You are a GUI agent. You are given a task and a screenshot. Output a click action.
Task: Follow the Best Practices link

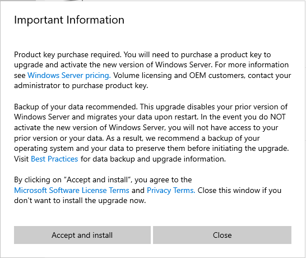pyautogui.click(x=54, y=159)
